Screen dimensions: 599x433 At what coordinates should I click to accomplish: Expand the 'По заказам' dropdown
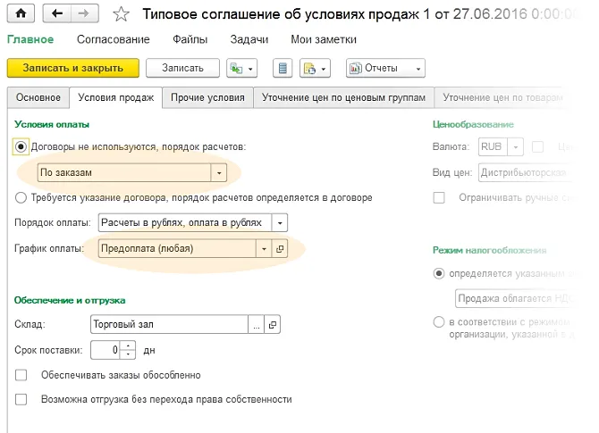tap(218, 172)
